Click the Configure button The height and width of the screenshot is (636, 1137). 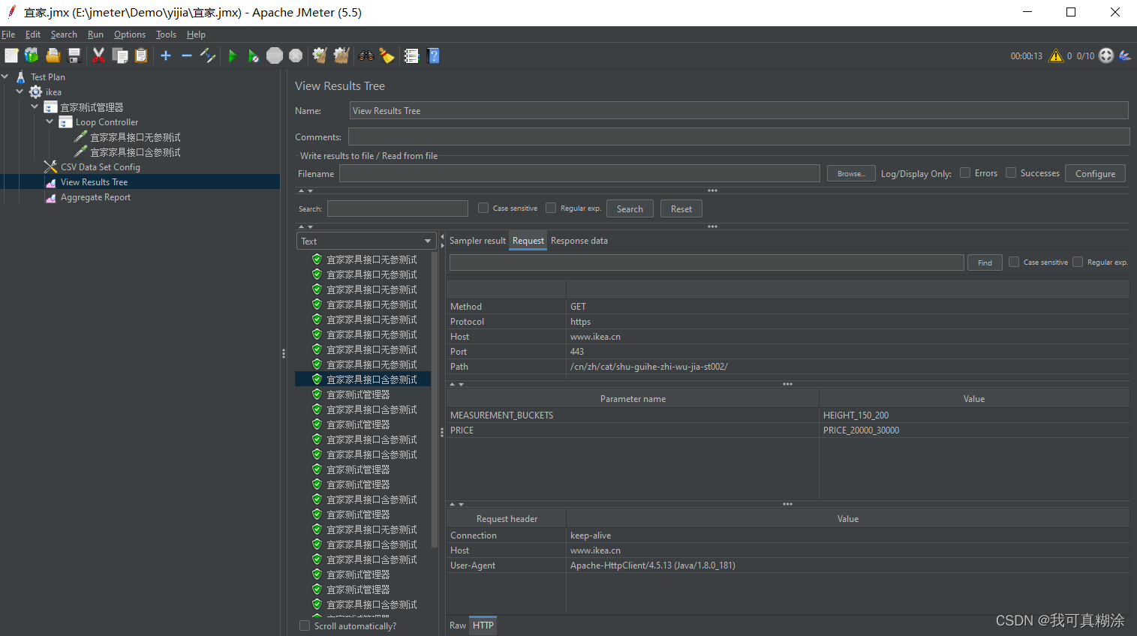coord(1095,173)
